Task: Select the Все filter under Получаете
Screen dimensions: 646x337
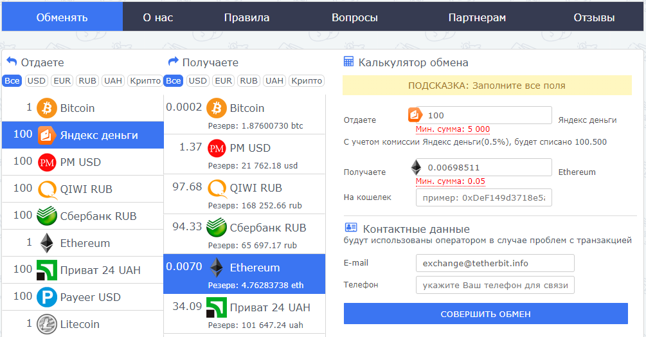Action: click(174, 81)
